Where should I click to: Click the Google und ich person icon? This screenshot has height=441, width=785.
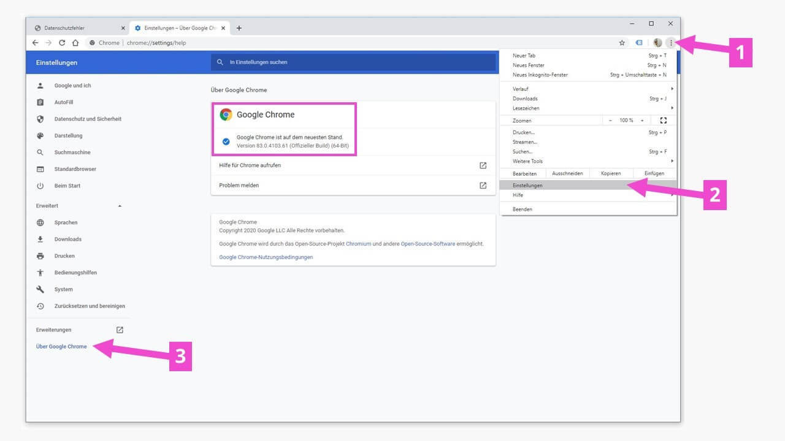point(40,86)
